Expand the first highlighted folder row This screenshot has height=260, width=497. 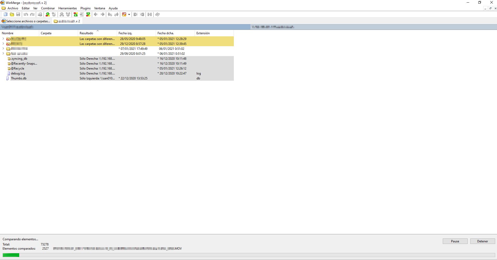pyautogui.click(x=3, y=39)
